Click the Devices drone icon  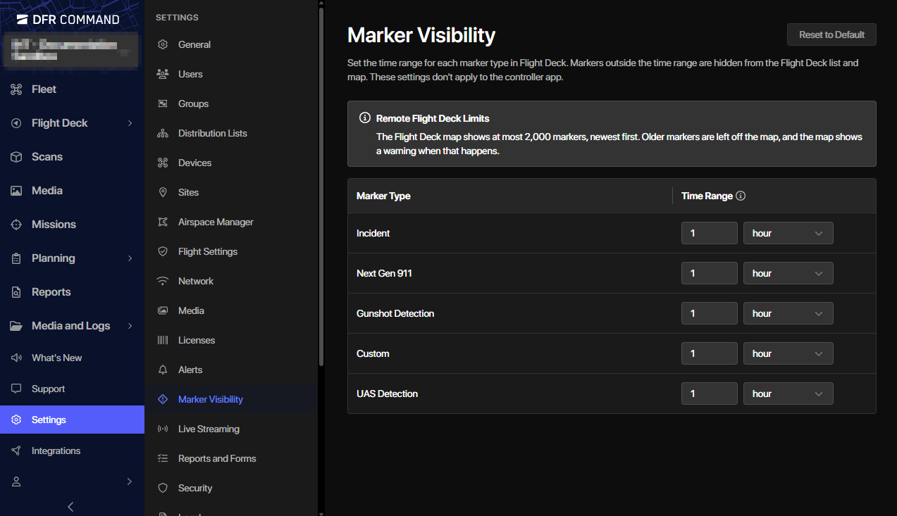163,163
